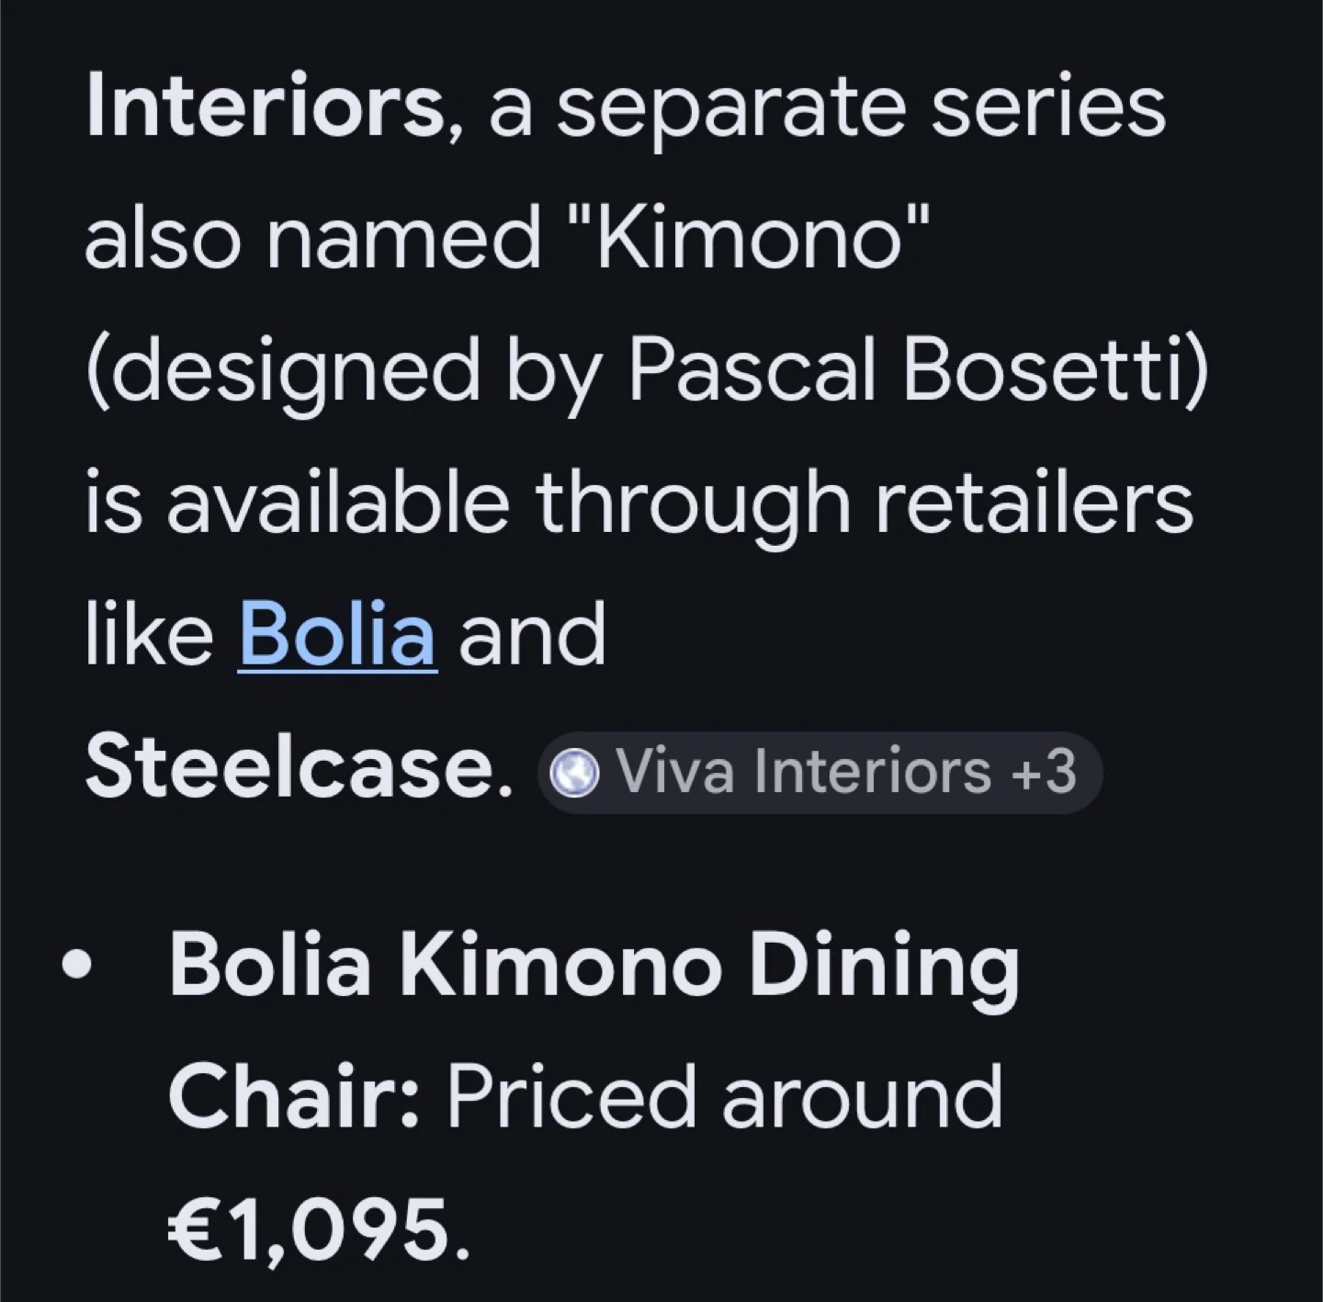Click the Priced around text
Viewport: 1323px width, 1302px height.
(724, 1097)
